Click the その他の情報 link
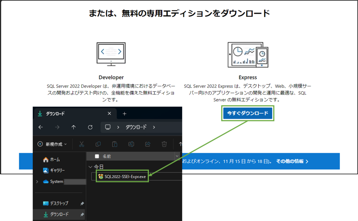This screenshot has width=358, height=221. pyautogui.click(x=292, y=161)
